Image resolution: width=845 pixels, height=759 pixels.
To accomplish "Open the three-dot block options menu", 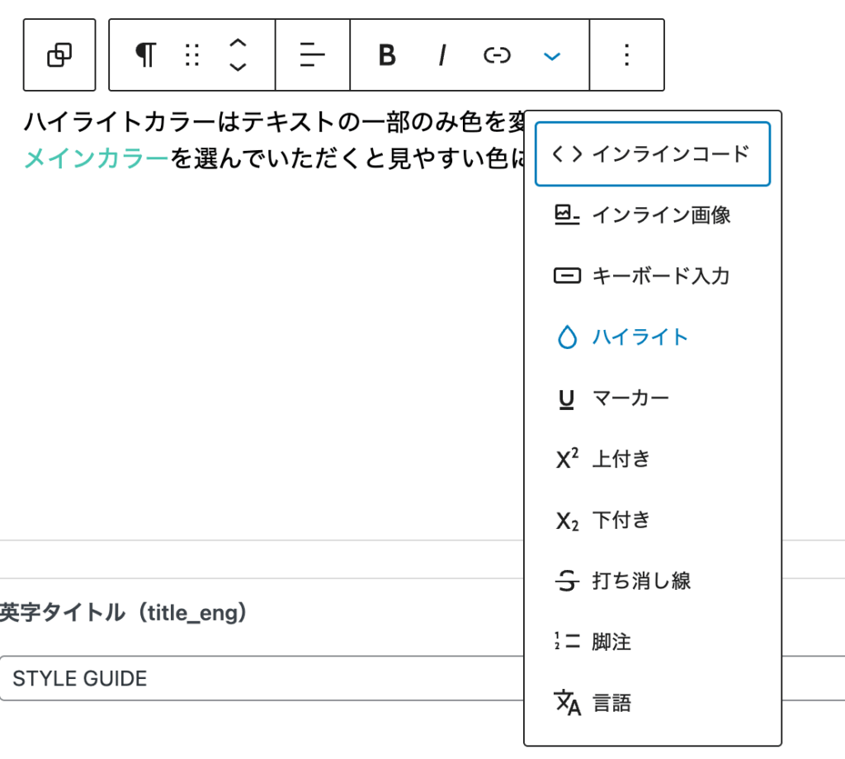I will (x=626, y=55).
